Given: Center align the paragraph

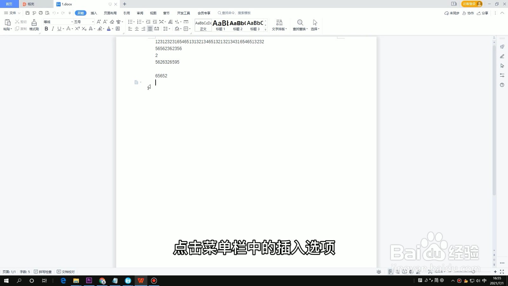Looking at the screenshot, I should pyautogui.click(x=137, y=29).
